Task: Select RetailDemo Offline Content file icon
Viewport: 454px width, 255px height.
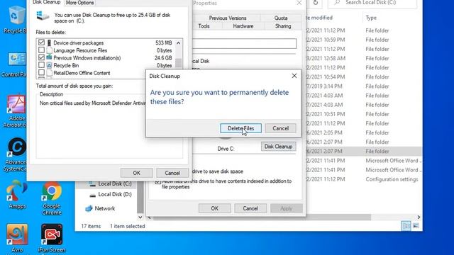Action: coord(49,73)
